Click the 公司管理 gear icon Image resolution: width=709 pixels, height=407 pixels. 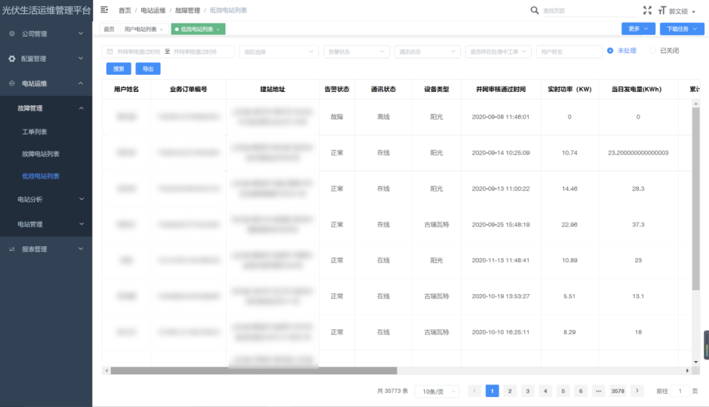pos(12,33)
